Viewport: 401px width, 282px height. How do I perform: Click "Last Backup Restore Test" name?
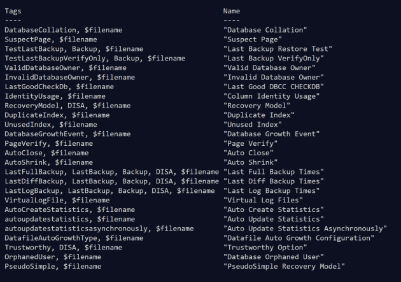(x=278, y=49)
